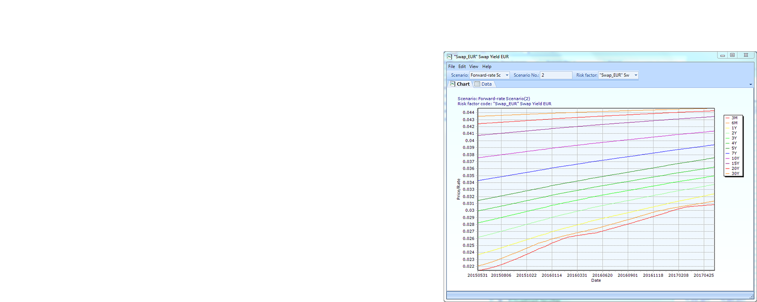757x302 pixels.
Task: Click the 'Risk factor code' chart subtitle
Action: (504, 103)
